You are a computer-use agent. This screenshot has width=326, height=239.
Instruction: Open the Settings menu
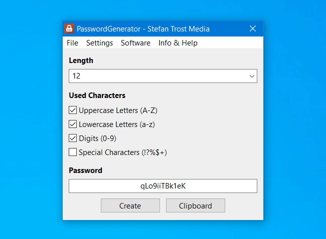click(x=99, y=43)
